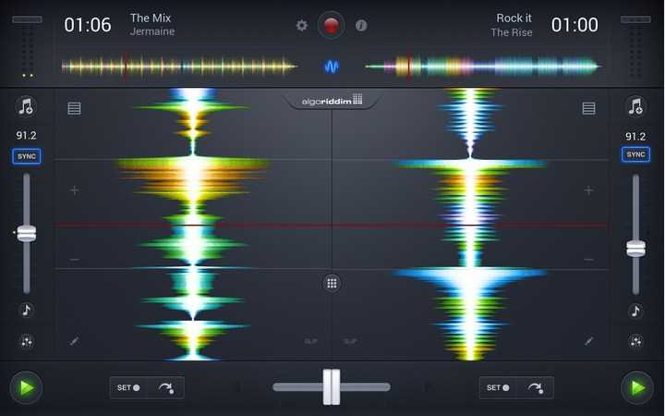This screenshot has height=416, width=665.
Task: Click right deck pencil edit icon
Action: pos(588,341)
